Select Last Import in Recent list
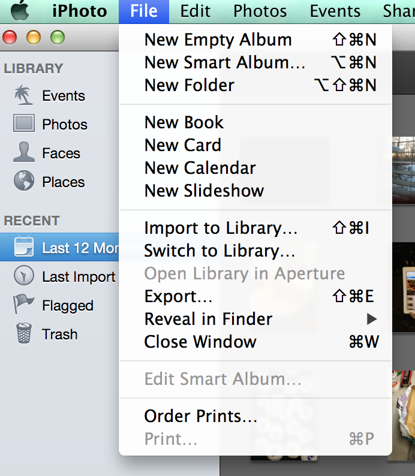This screenshot has height=476, width=415. 79,277
